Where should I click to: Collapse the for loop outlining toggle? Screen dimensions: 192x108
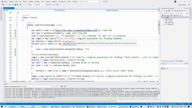[x=17, y=65]
